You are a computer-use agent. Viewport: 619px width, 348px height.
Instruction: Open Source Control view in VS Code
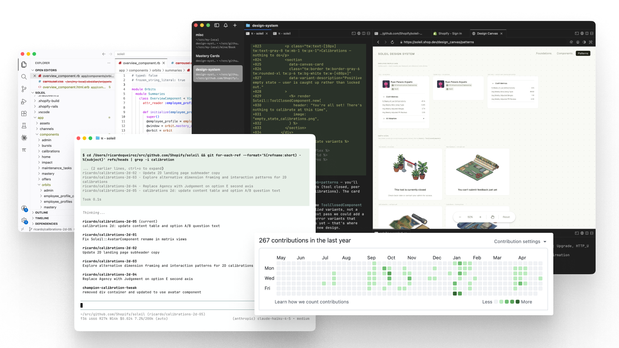(x=24, y=89)
